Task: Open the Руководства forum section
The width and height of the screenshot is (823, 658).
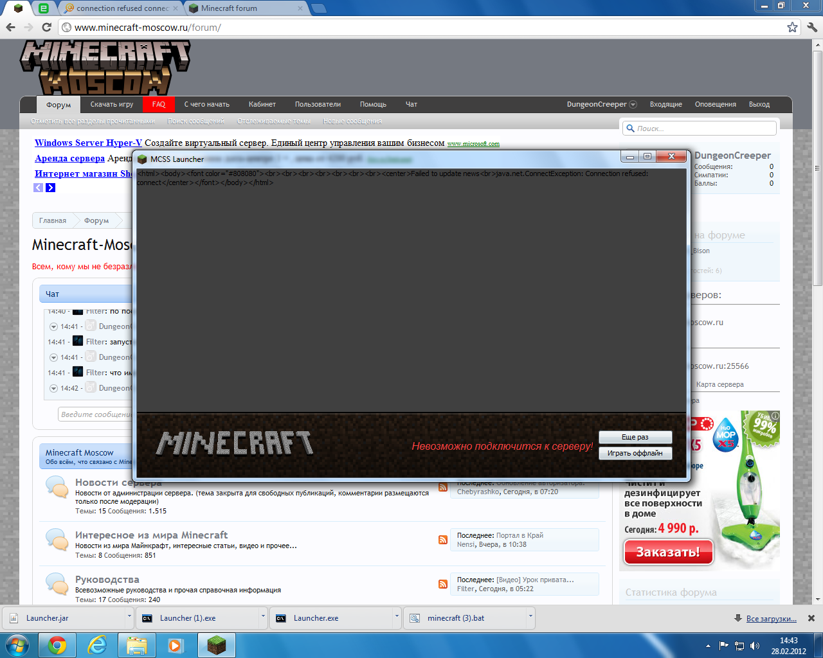Action: (107, 579)
